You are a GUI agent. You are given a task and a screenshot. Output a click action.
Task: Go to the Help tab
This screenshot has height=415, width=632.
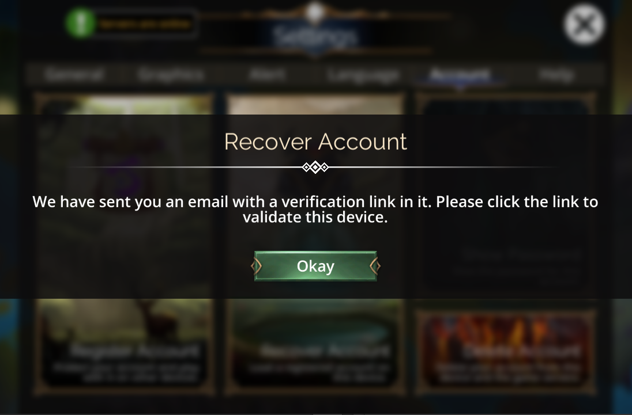pos(556,74)
